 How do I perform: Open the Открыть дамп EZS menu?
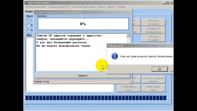(36, 7)
